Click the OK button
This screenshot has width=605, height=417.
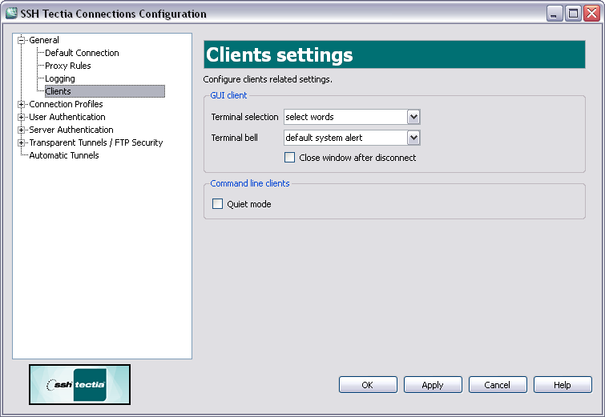click(368, 385)
